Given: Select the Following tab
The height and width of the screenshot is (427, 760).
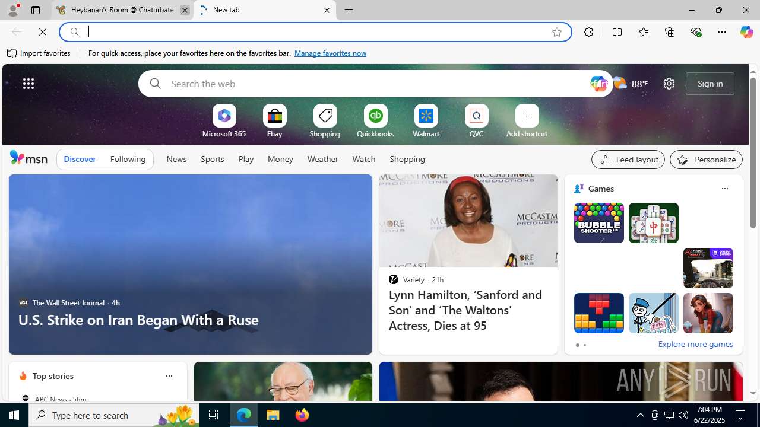Looking at the screenshot, I should [128, 159].
